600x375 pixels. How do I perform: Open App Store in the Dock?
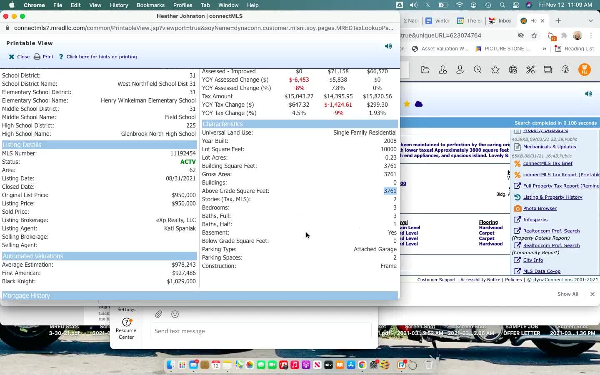click(351, 365)
